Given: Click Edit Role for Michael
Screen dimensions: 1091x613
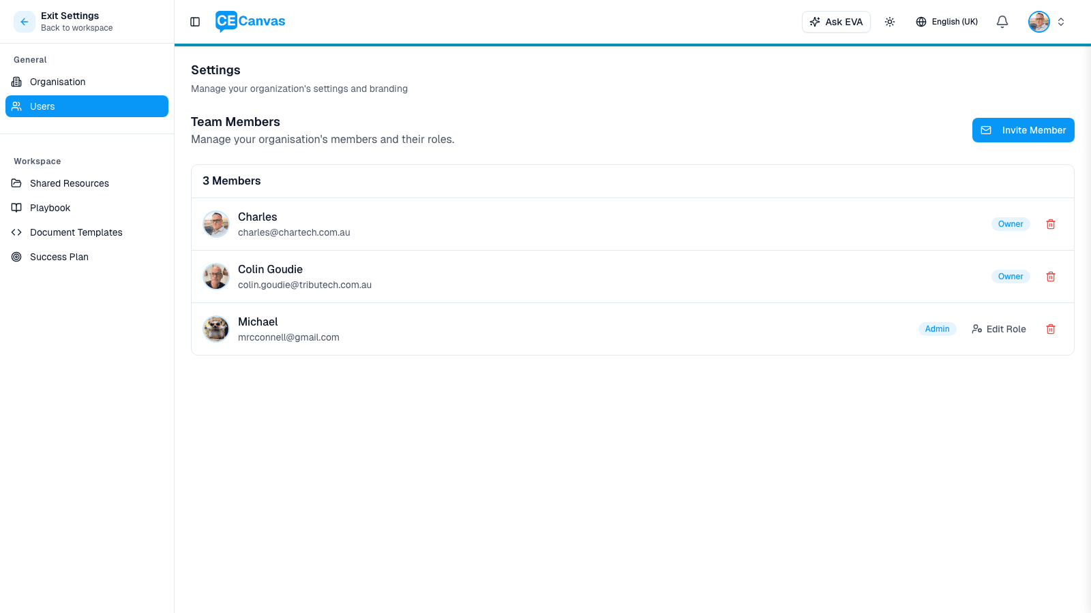Looking at the screenshot, I should 998,329.
